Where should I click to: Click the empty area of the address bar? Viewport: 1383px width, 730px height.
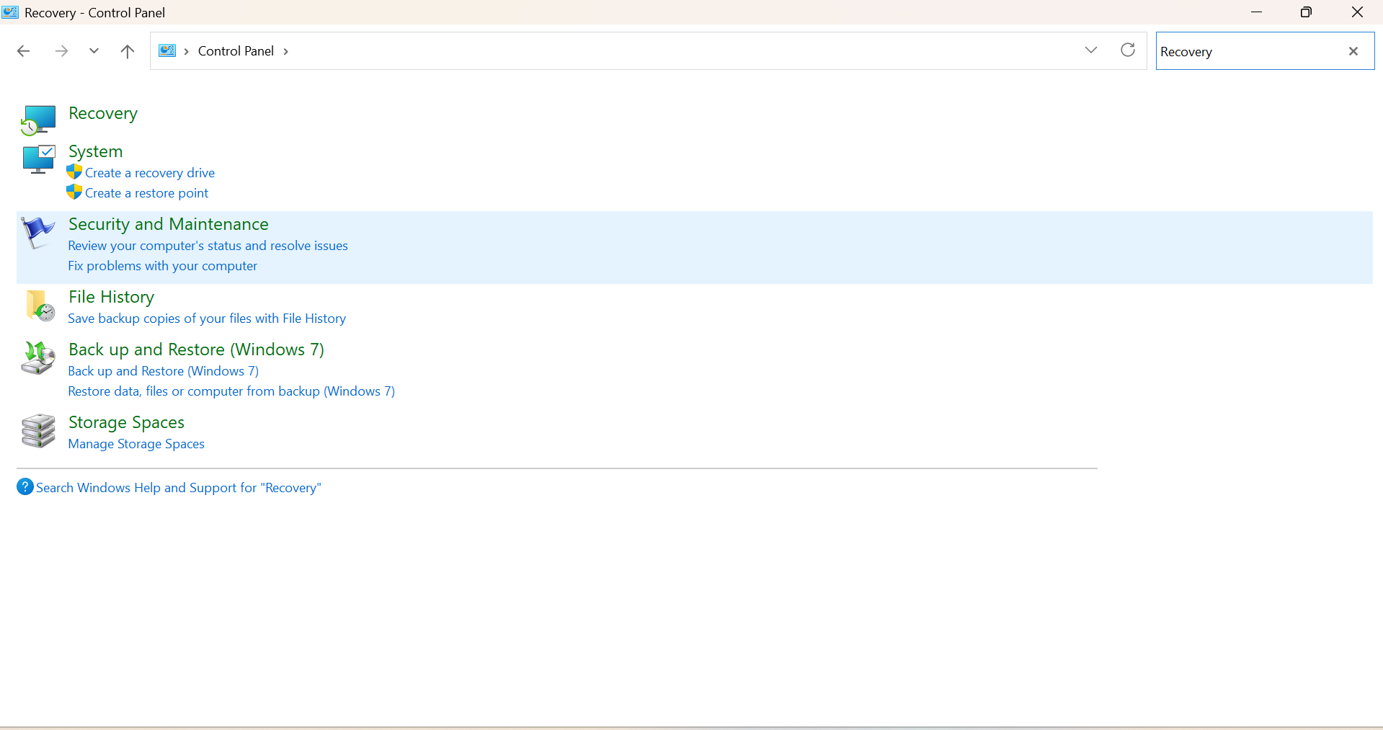[x=685, y=51]
